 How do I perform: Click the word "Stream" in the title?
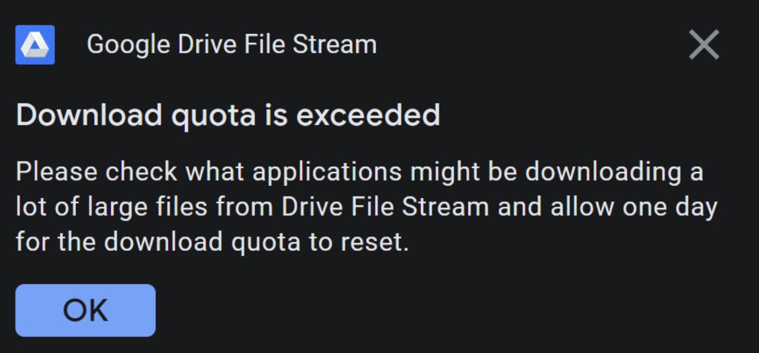(335, 45)
